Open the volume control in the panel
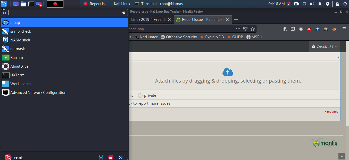349x160 pixels. coord(312,4)
